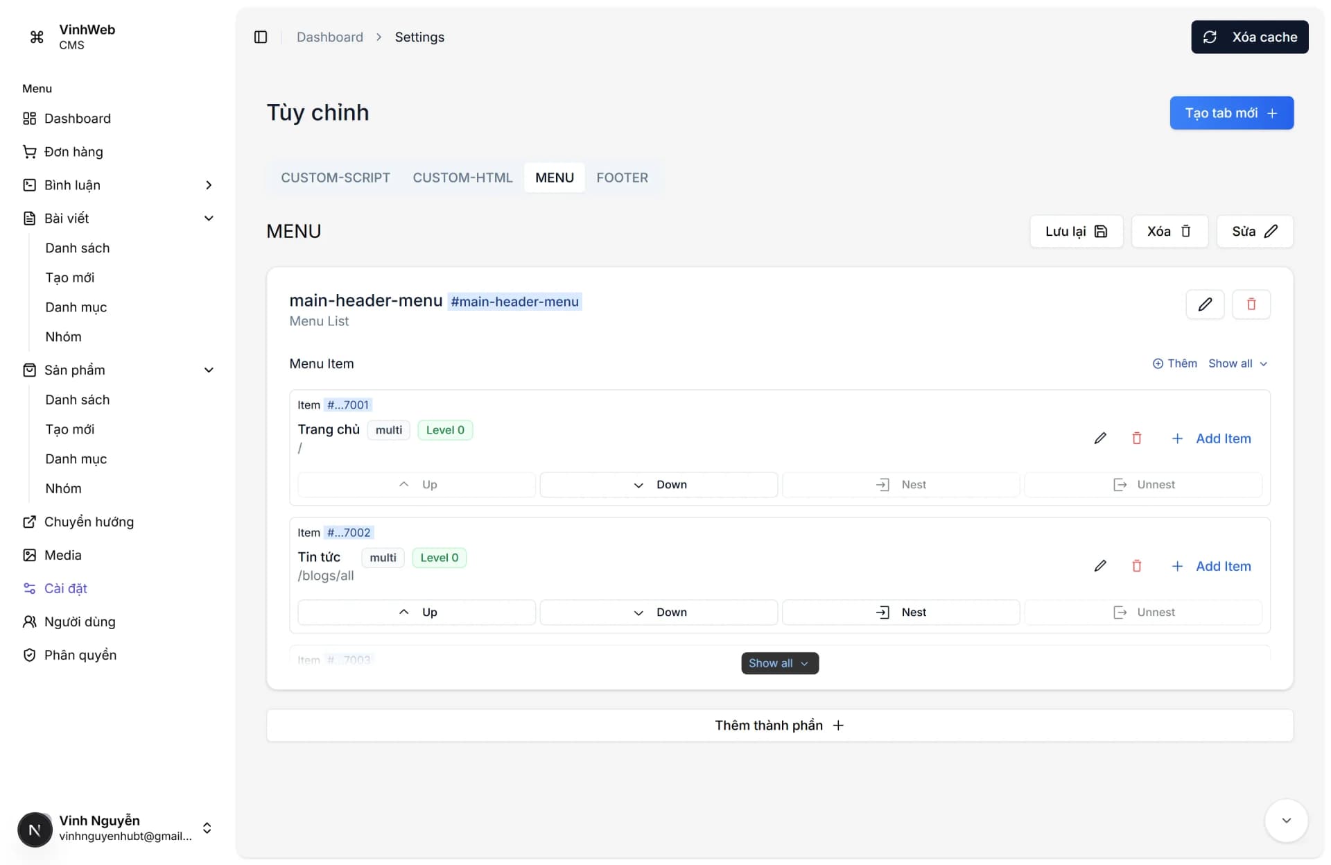Open Đơn hàng orders page from sidebar
The image size is (1331, 865).
click(x=73, y=151)
